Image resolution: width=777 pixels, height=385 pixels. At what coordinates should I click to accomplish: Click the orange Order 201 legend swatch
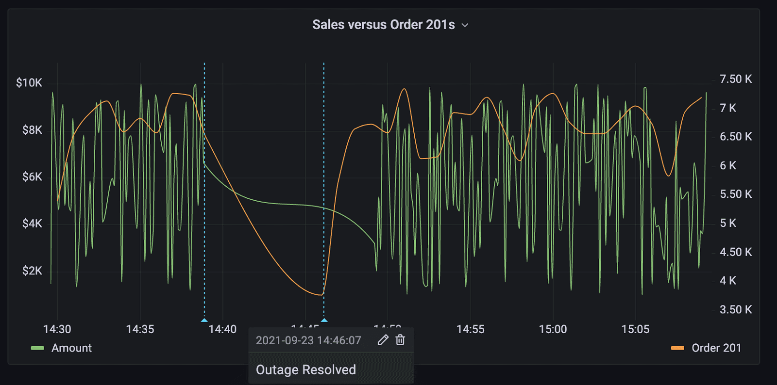tap(677, 348)
